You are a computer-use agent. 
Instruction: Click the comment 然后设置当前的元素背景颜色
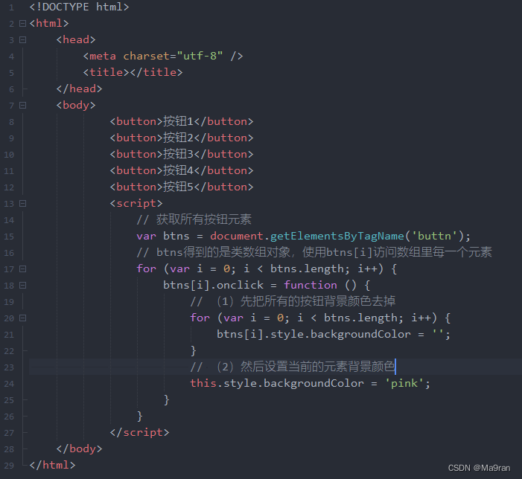point(293,367)
